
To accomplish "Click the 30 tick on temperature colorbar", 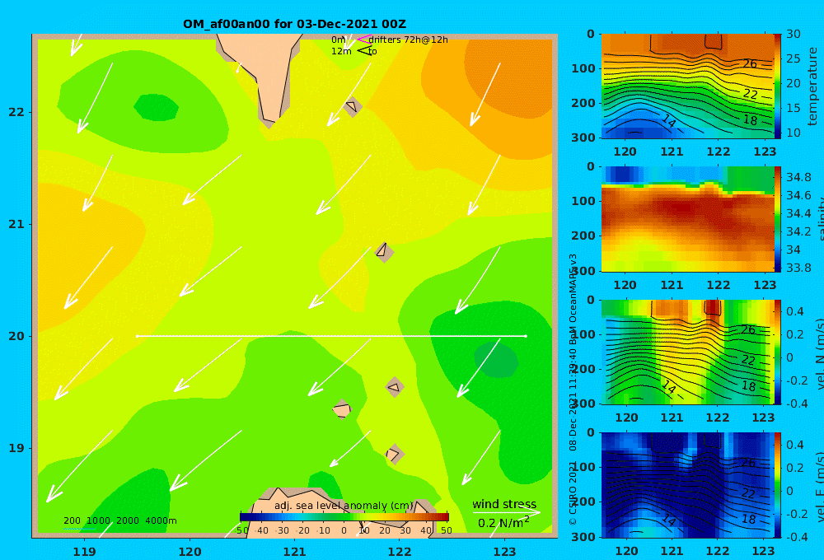I will coord(794,34).
